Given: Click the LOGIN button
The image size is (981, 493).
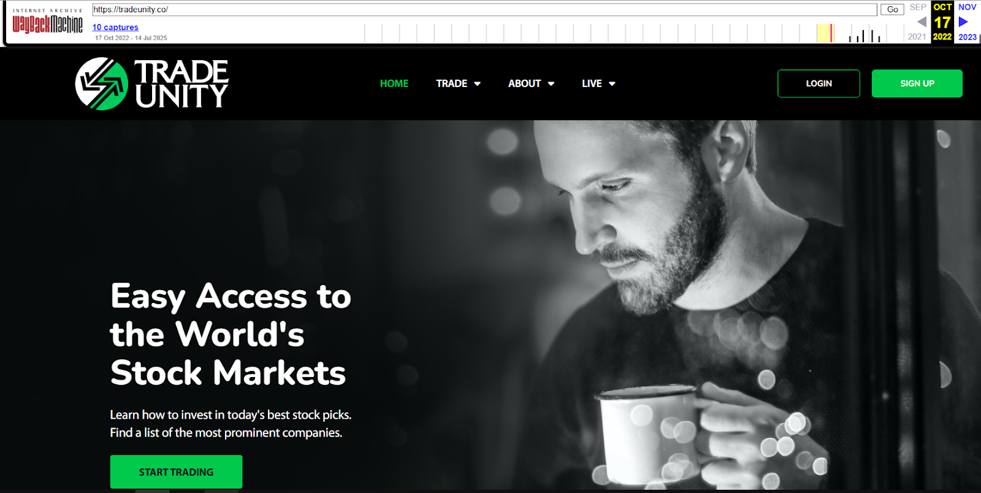Looking at the screenshot, I should 819,83.
